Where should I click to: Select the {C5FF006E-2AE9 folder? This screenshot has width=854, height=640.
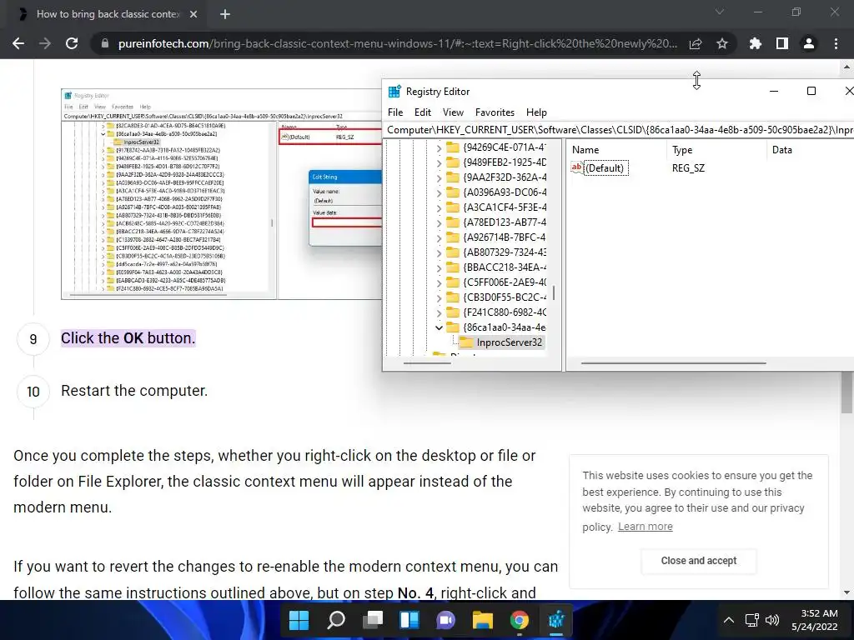pos(497,282)
